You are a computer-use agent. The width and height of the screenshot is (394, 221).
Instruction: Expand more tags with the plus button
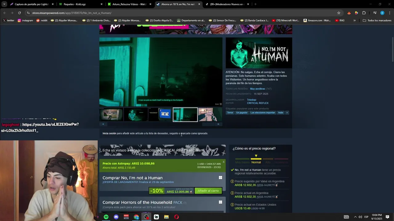(287, 113)
